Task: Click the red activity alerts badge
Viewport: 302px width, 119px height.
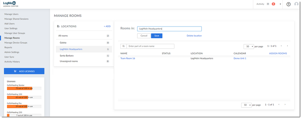Action: coord(273,4)
